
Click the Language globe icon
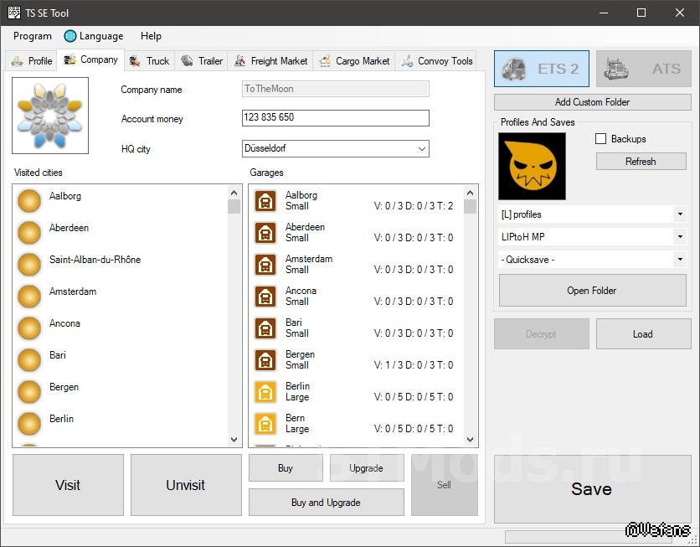(x=70, y=36)
